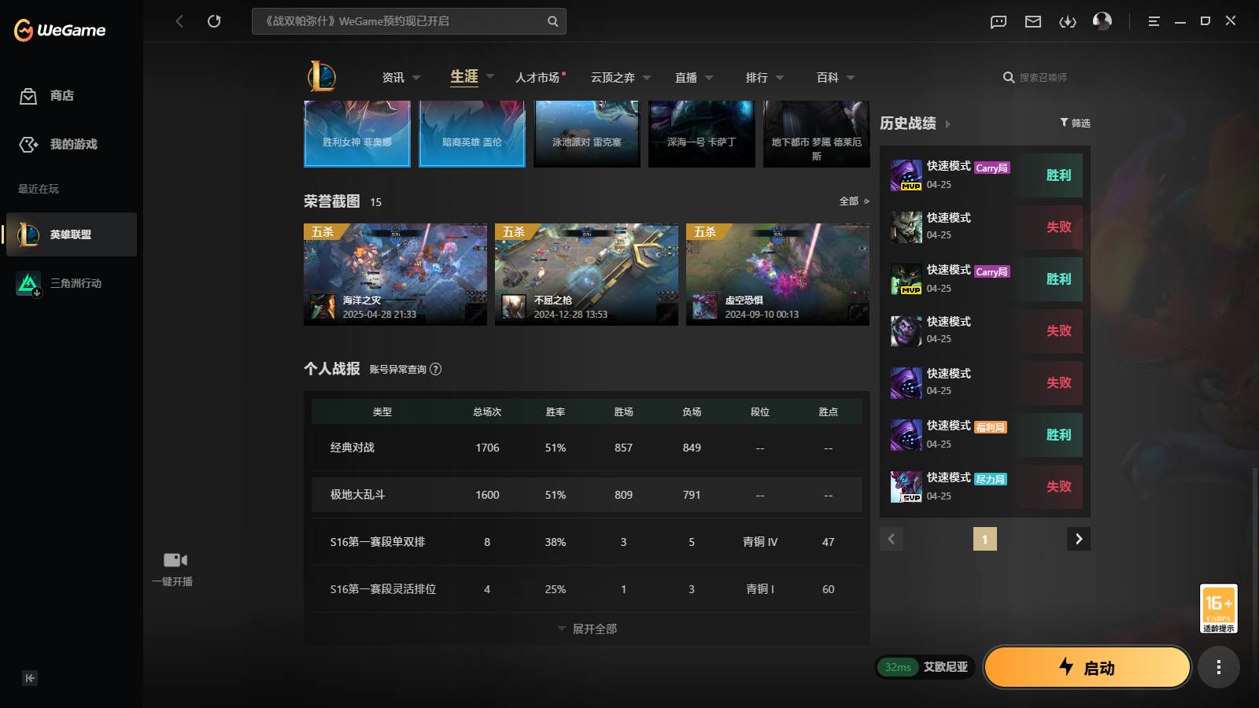Expand all stats with 展开全部
1259x708 pixels.
pos(587,629)
